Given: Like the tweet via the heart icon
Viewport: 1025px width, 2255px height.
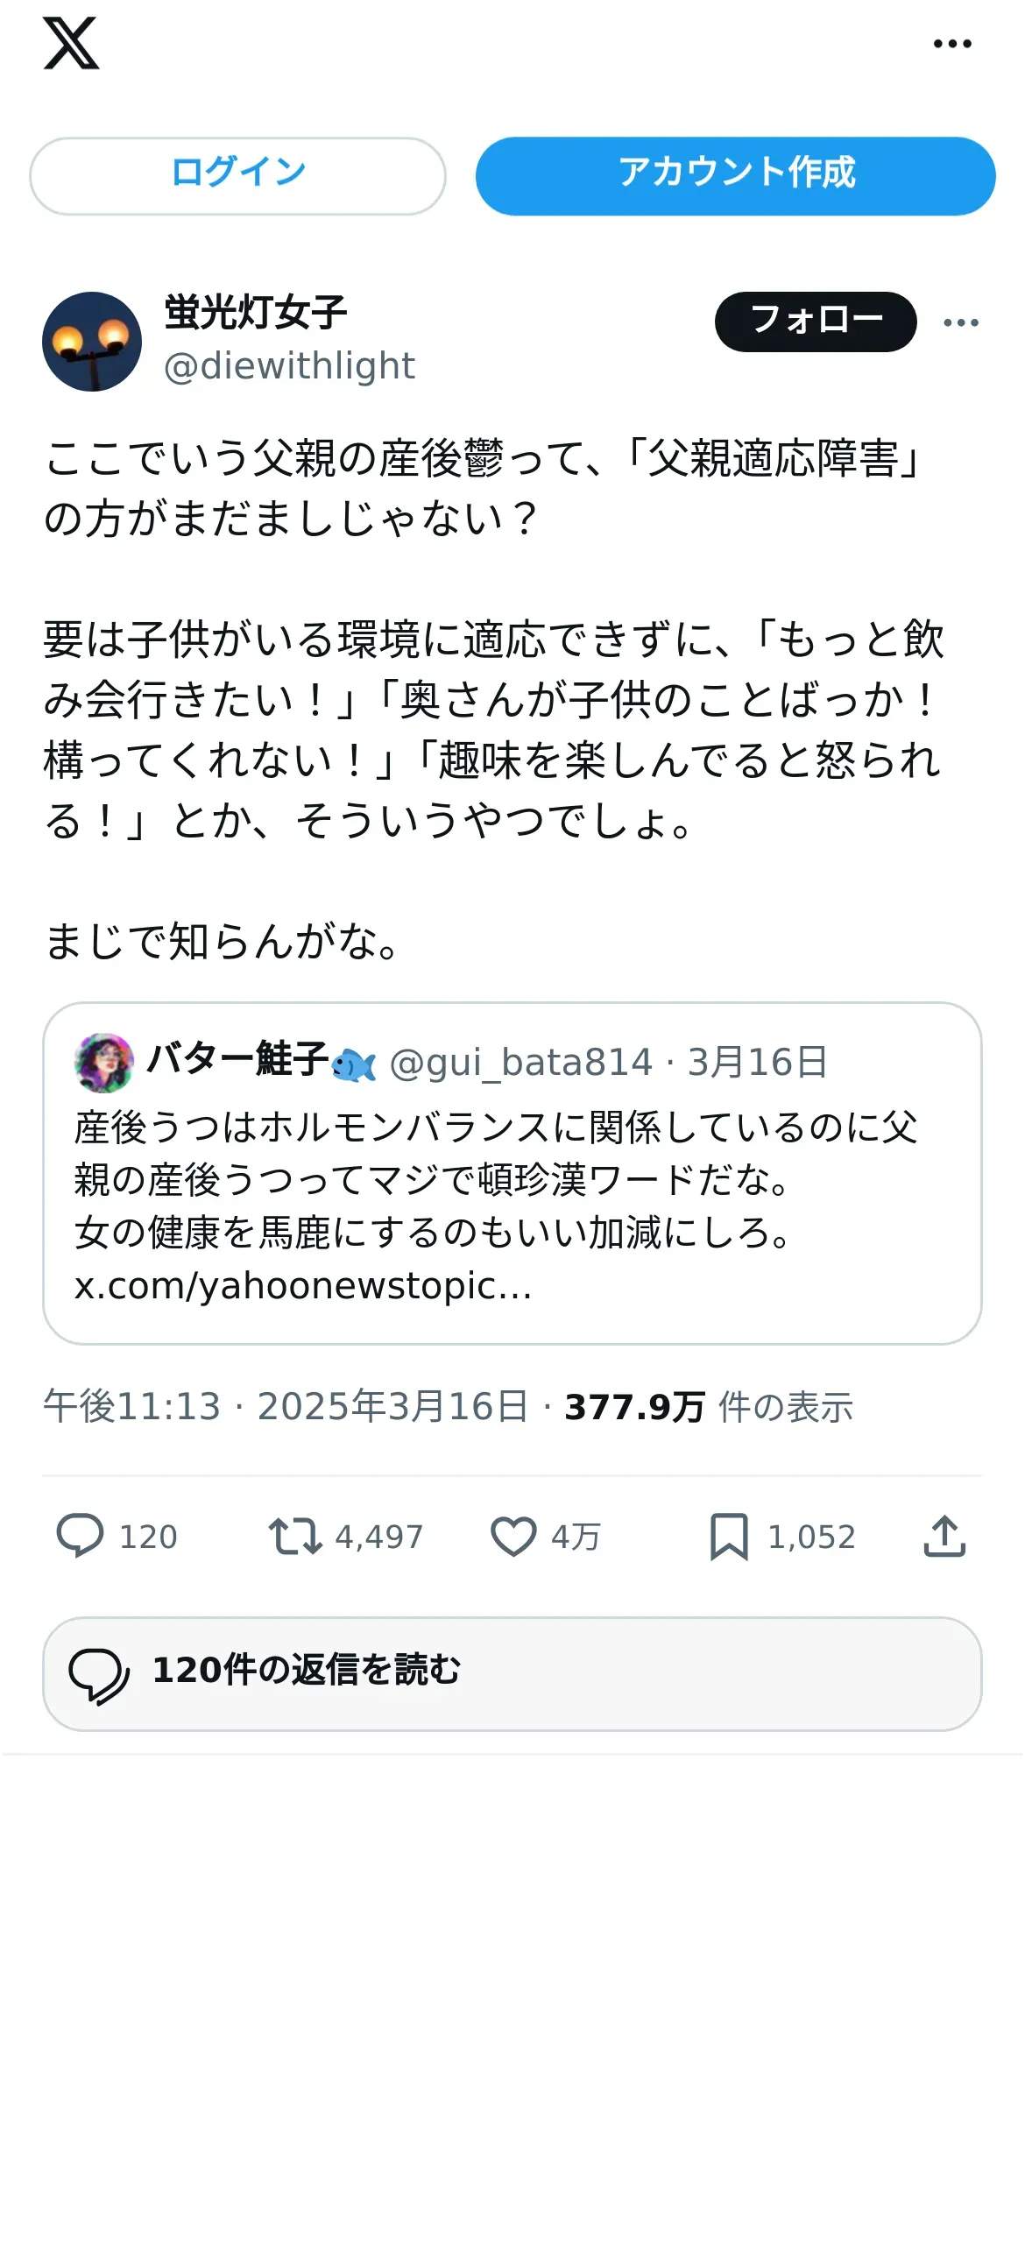Looking at the screenshot, I should (x=513, y=1537).
